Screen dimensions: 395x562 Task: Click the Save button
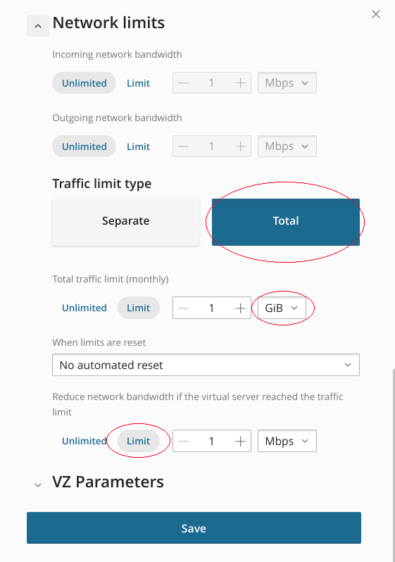point(194,528)
